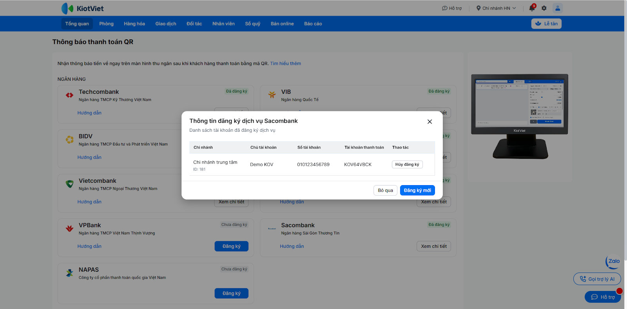Open the Hàng hóa menu
This screenshot has width=627, height=309.
point(134,24)
